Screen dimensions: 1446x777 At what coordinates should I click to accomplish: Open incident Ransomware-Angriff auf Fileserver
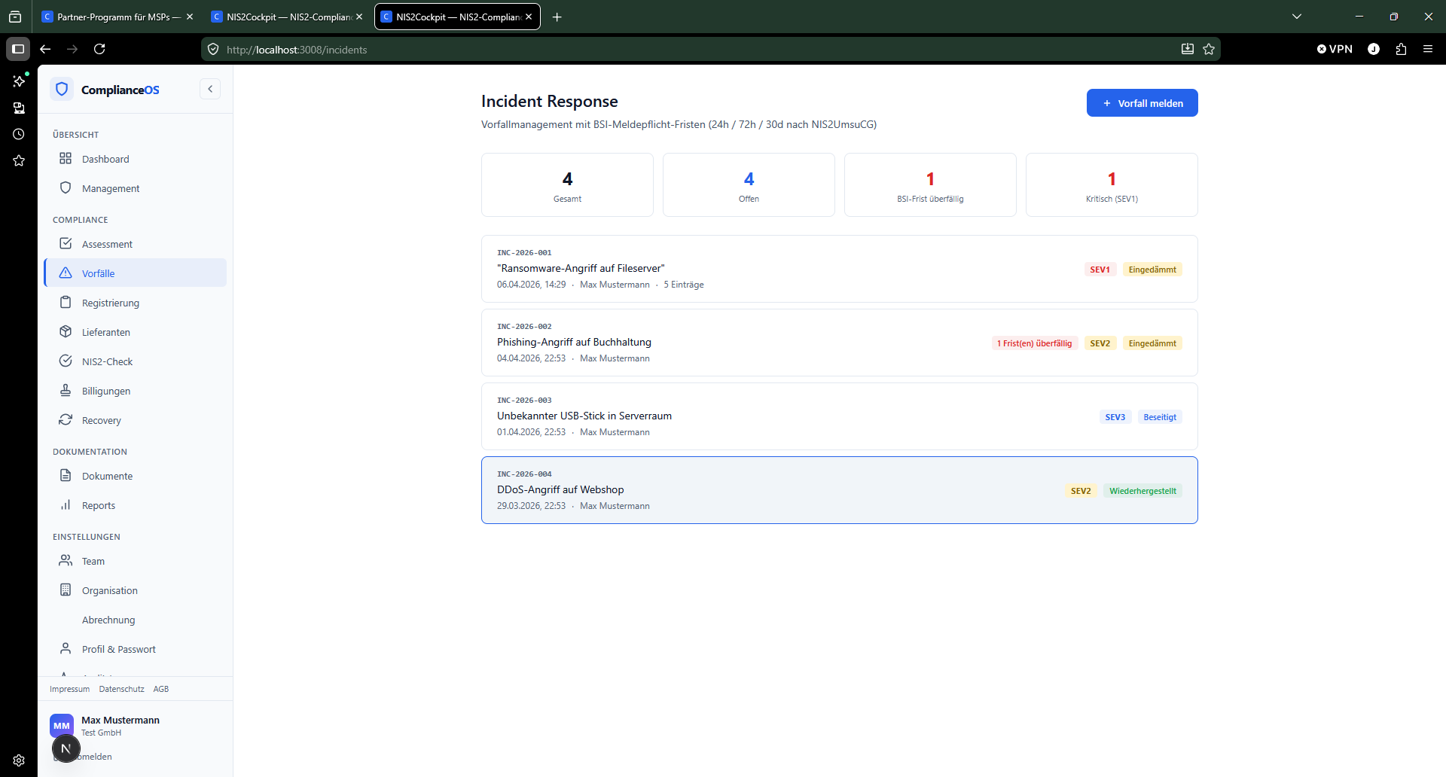(x=581, y=268)
